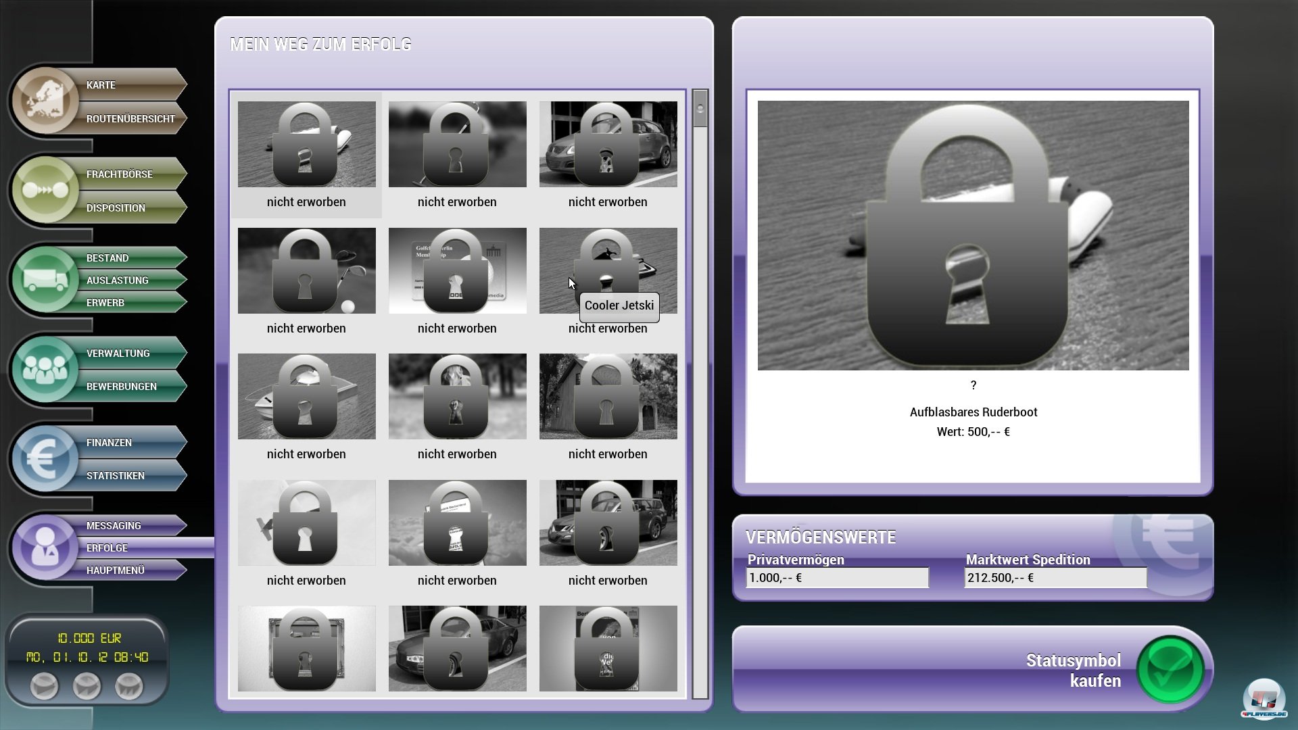The height and width of the screenshot is (730, 1298).
Task: Click the green truck fleet icon
Action: 45,280
